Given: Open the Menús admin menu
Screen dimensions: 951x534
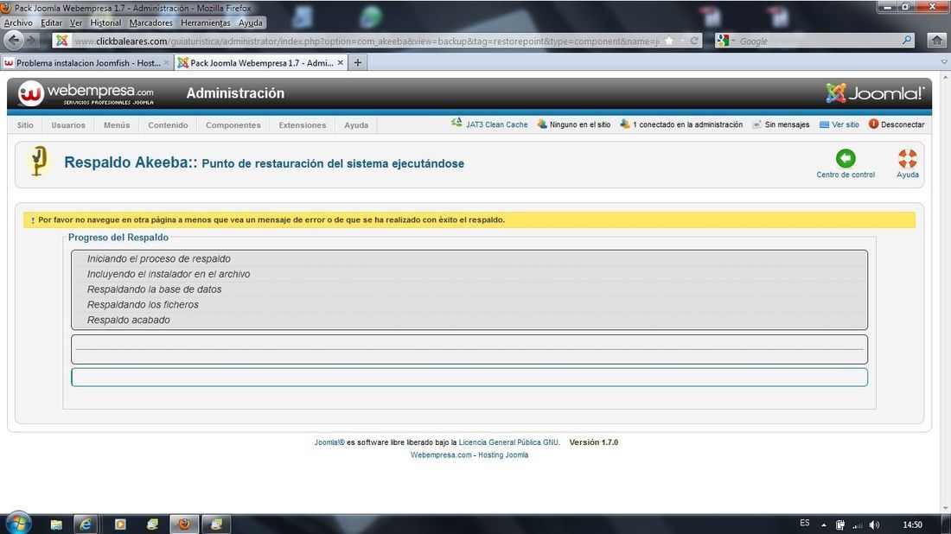Looking at the screenshot, I should pyautogui.click(x=117, y=125).
